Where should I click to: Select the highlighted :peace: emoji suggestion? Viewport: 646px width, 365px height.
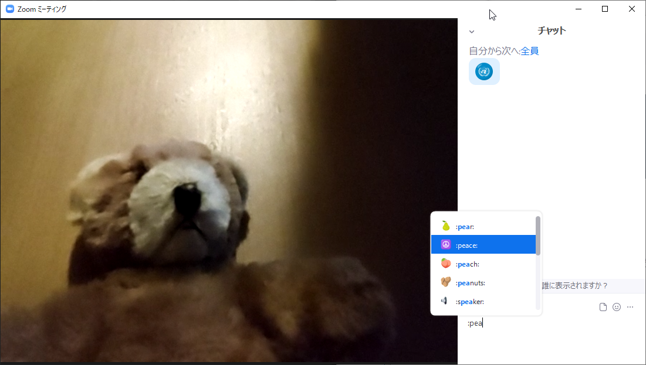(483, 245)
